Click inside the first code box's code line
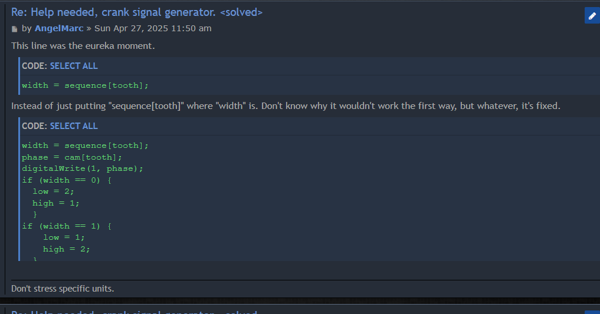Screen dimensions: 600x314 [85, 85]
